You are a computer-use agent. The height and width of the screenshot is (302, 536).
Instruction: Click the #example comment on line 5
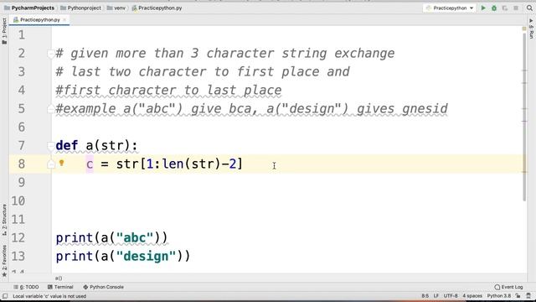[251, 109]
